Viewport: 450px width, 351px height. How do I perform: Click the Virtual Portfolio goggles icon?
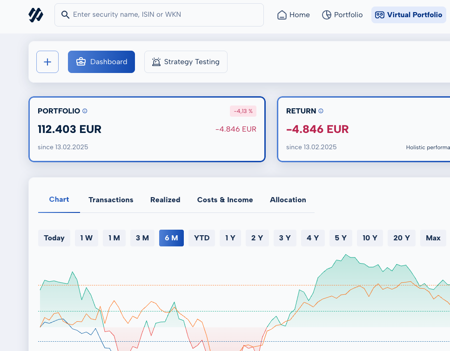379,15
